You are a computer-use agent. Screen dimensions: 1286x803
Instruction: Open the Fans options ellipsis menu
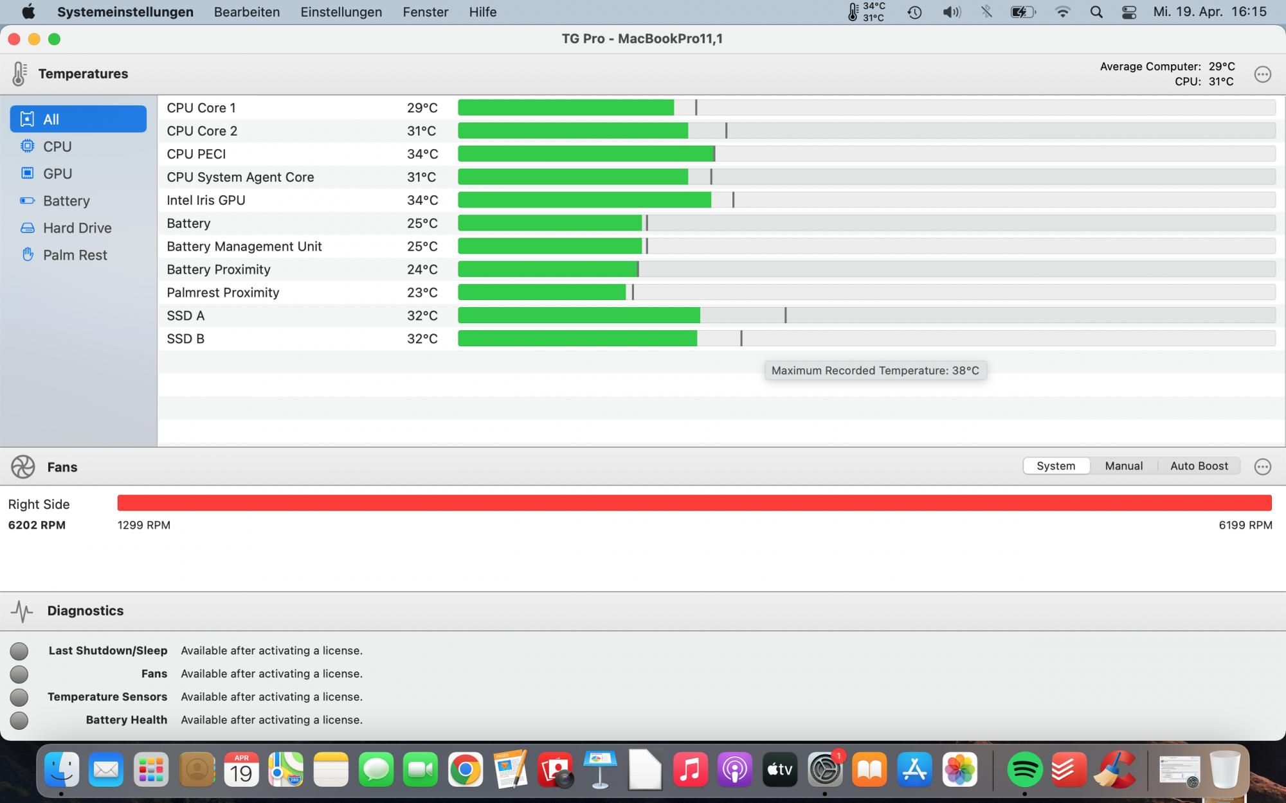(1262, 467)
